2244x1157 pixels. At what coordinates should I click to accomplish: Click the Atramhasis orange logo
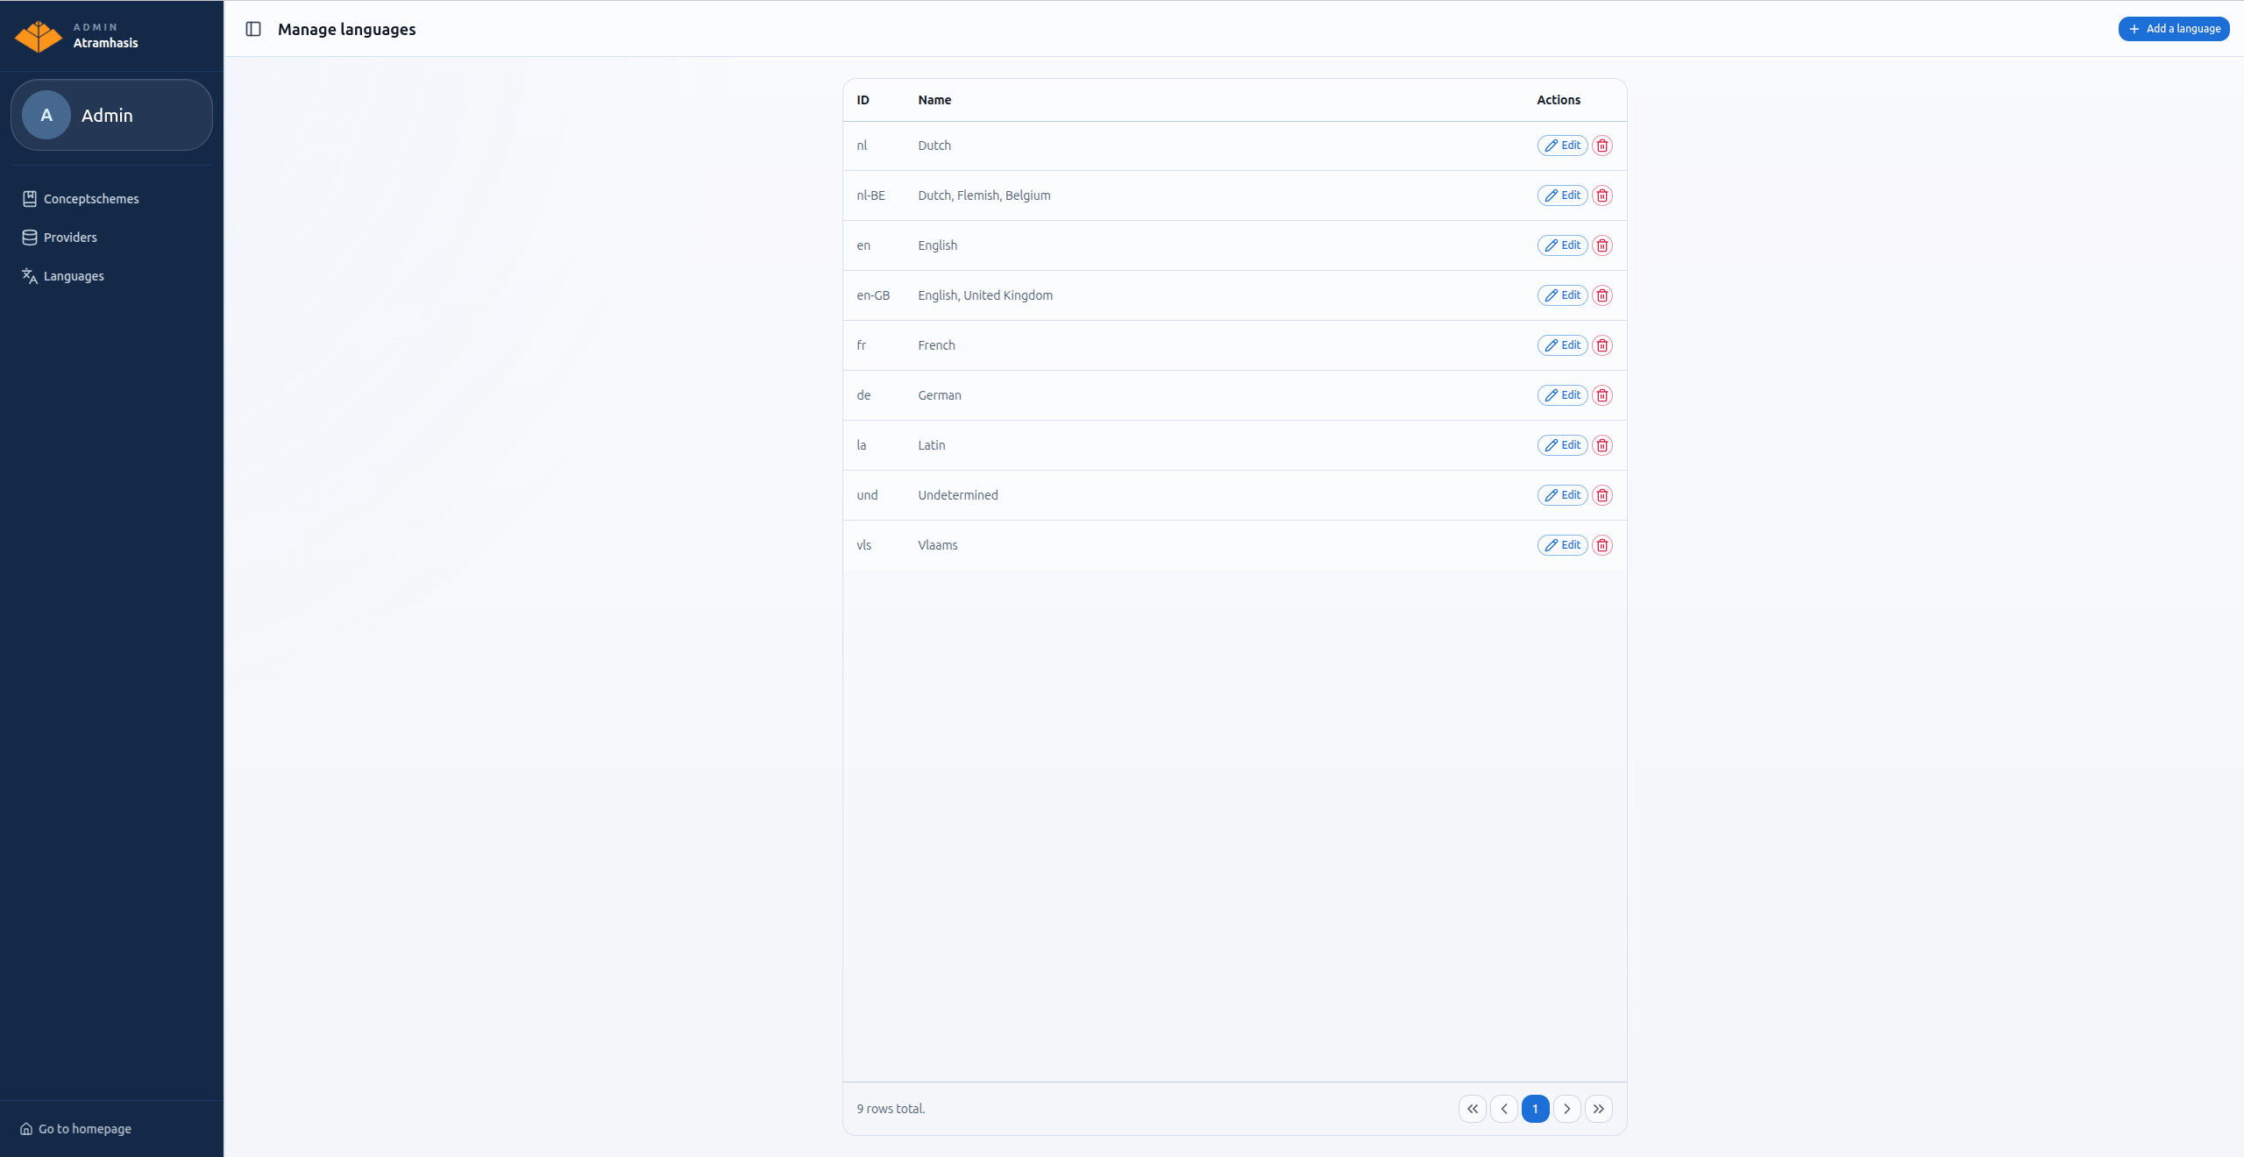pyautogui.click(x=38, y=36)
